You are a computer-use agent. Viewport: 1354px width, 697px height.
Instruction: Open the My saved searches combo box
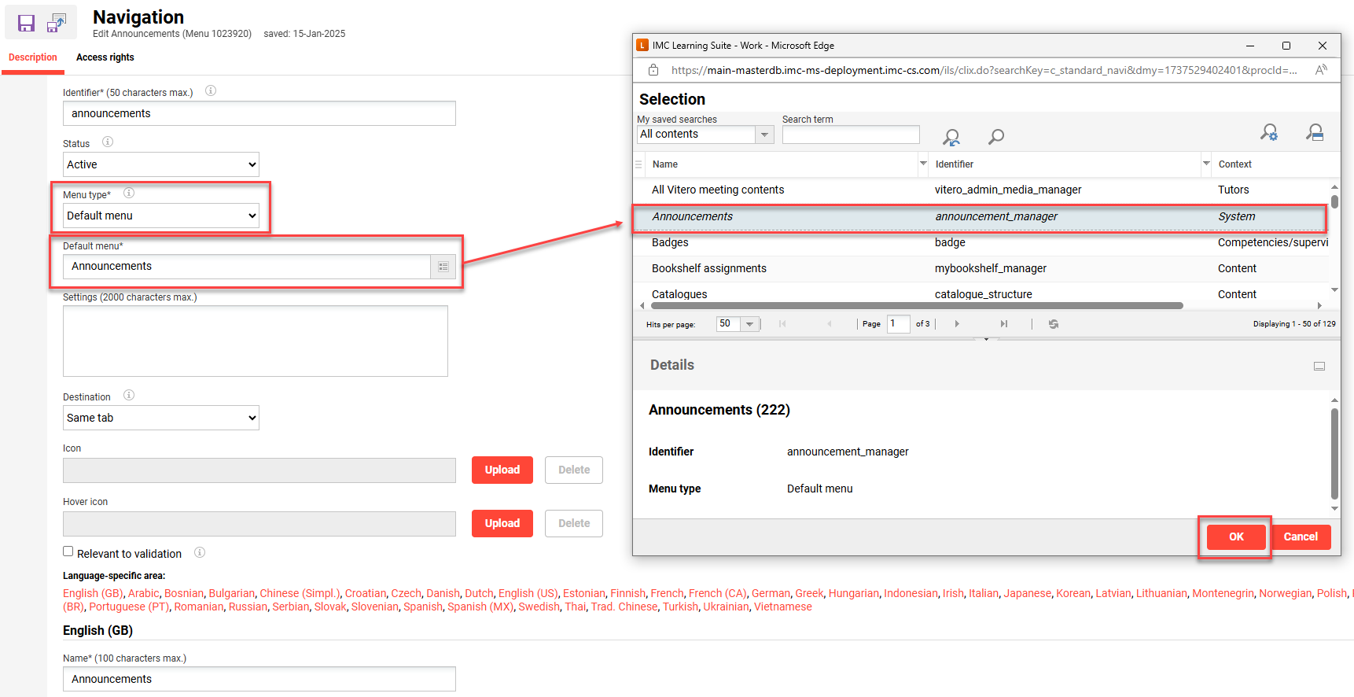pyautogui.click(x=705, y=135)
